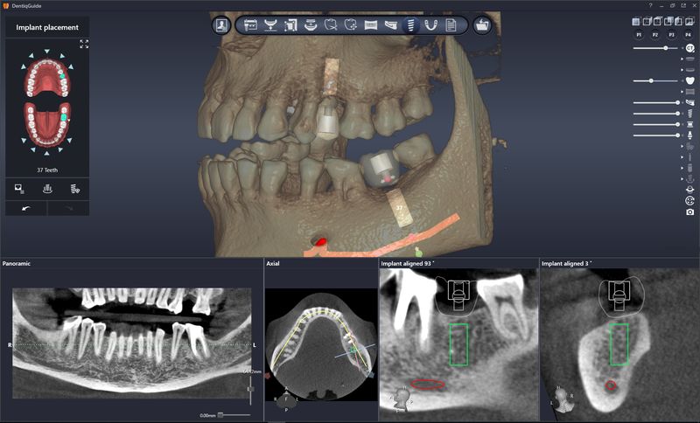Select the P1 view preset
The image size is (700, 423).
click(x=637, y=33)
